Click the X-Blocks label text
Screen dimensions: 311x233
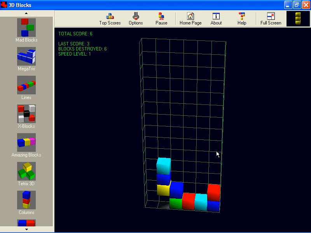pos(26,126)
